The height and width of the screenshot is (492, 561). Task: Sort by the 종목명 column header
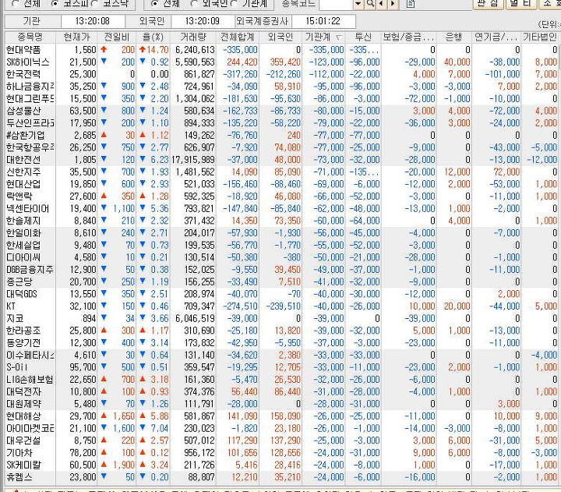point(30,37)
